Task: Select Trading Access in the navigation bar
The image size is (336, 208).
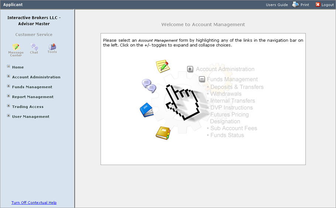Action: click(28, 106)
